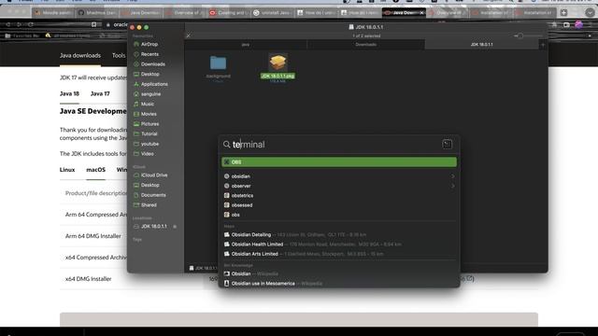Screen dimensions: 598x336
Task: Click x64 DMG Installer row
Action: coord(88,279)
